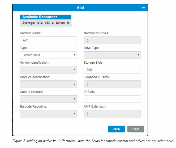176x148 pixels.
Task: Open the Type dropdown showing Active Vault
Action: (48, 55)
